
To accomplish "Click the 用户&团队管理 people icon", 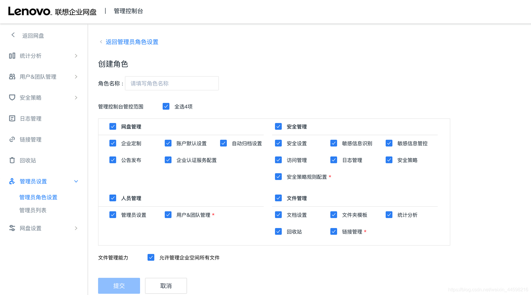I will coord(12,77).
